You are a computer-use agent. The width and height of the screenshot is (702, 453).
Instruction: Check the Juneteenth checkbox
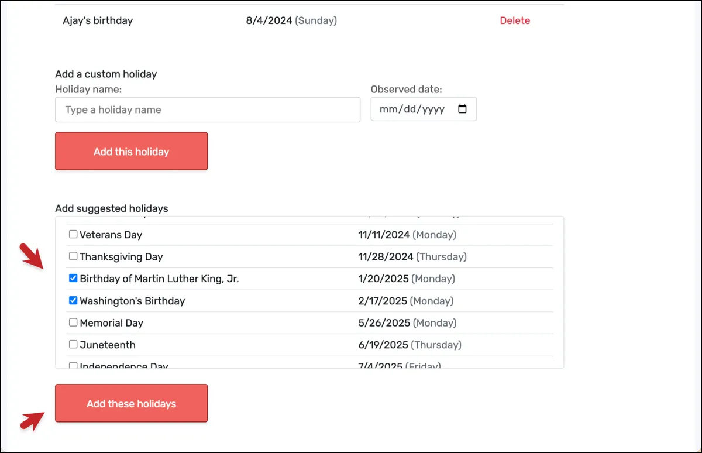point(73,345)
